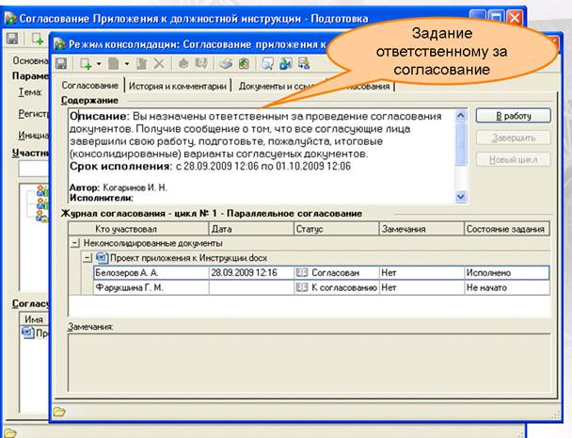Click the Неконсолидированные документы group label
The image size is (572, 438).
tap(152, 243)
